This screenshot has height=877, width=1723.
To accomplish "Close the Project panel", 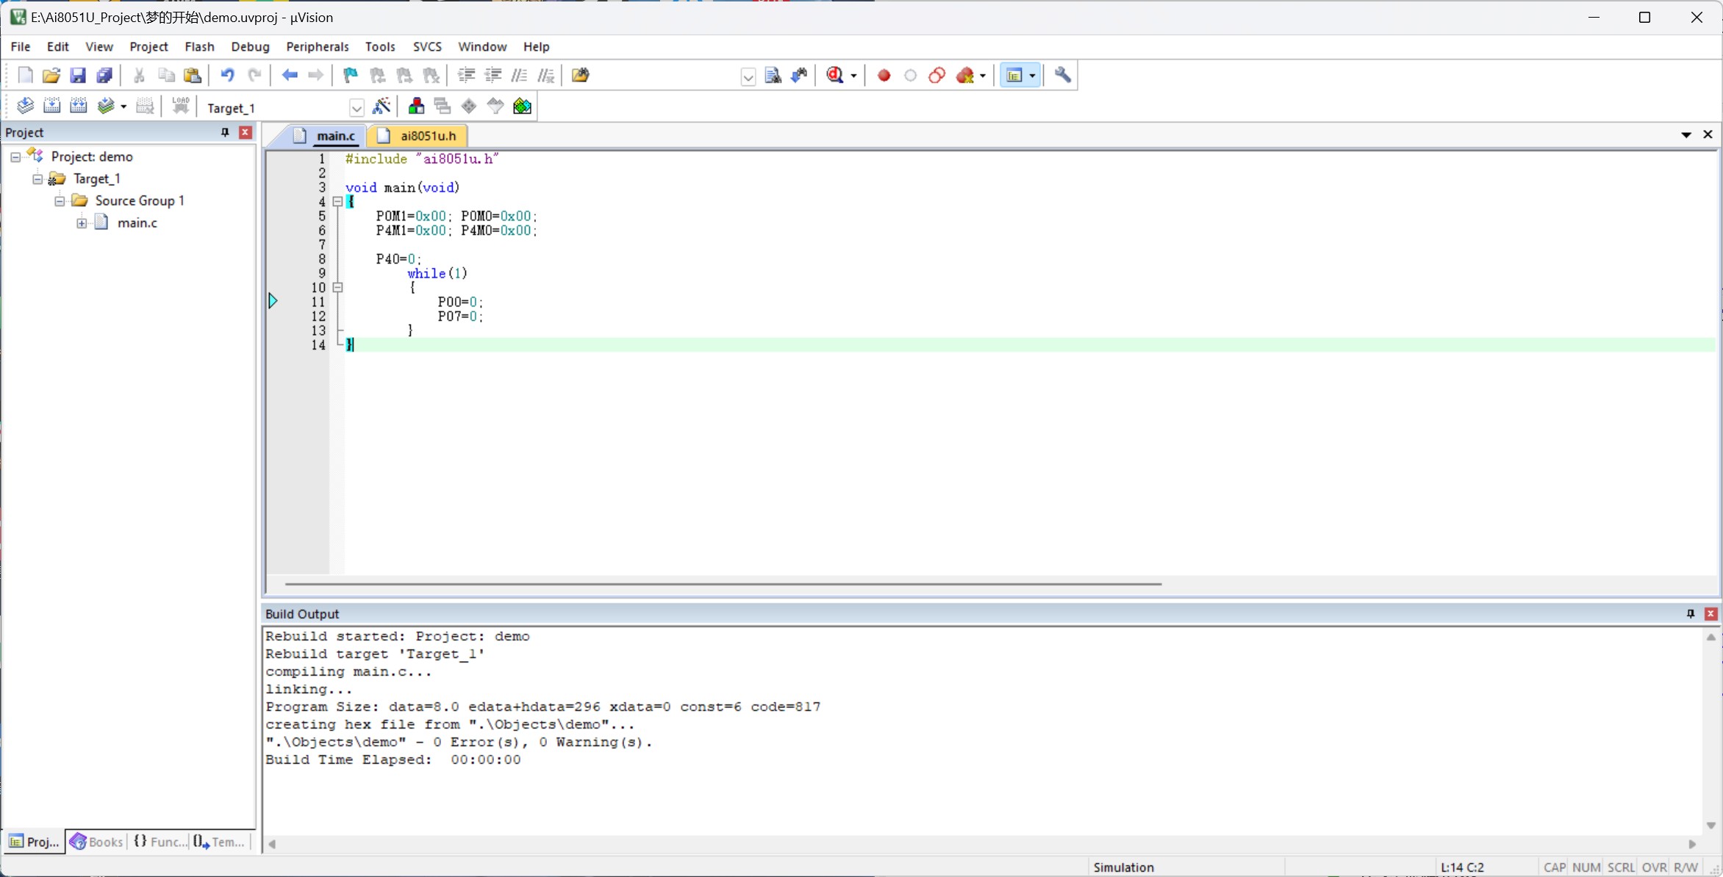I will pos(246,132).
